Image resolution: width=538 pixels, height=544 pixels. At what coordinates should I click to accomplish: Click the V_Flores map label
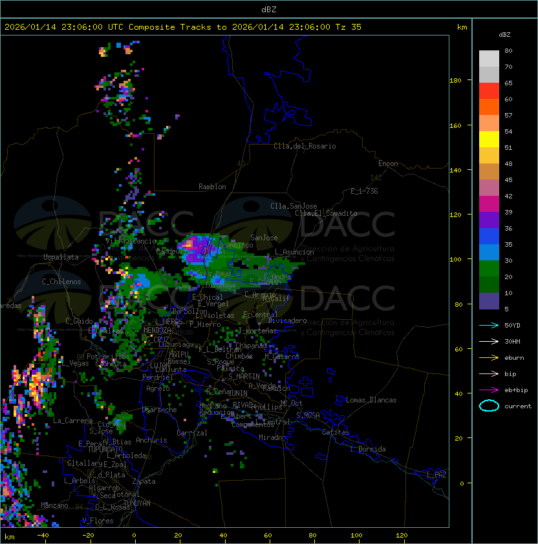[x=98, y=521]
